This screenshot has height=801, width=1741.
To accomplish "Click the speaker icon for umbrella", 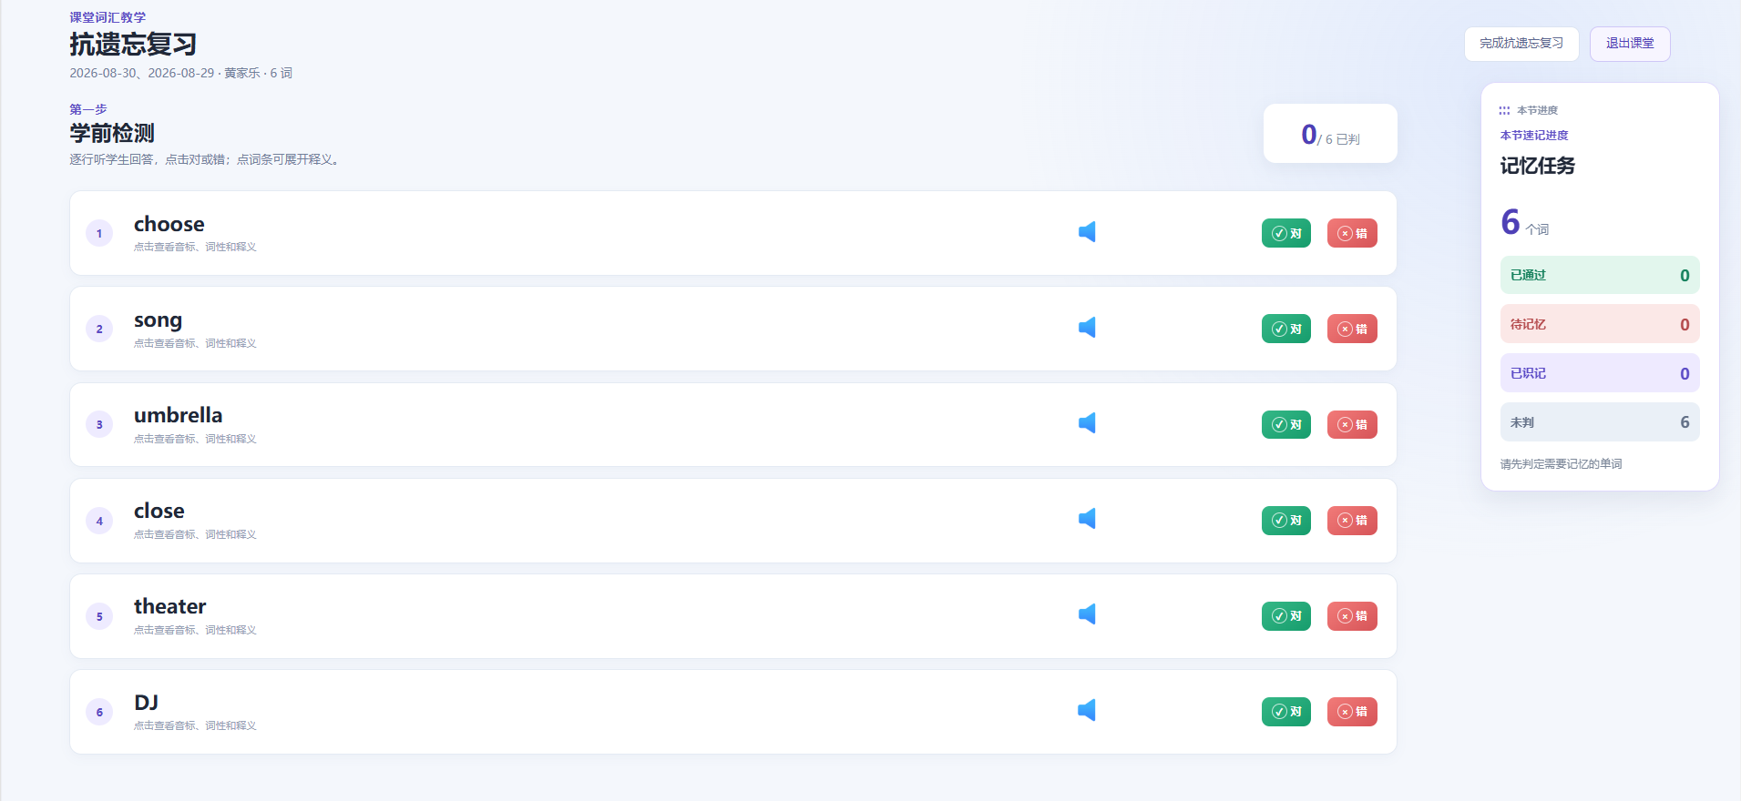I will pos(1087,423).
